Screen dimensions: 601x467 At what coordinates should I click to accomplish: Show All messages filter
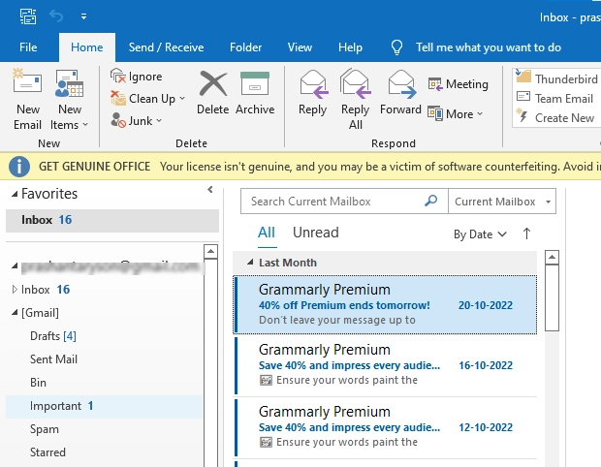267,233
